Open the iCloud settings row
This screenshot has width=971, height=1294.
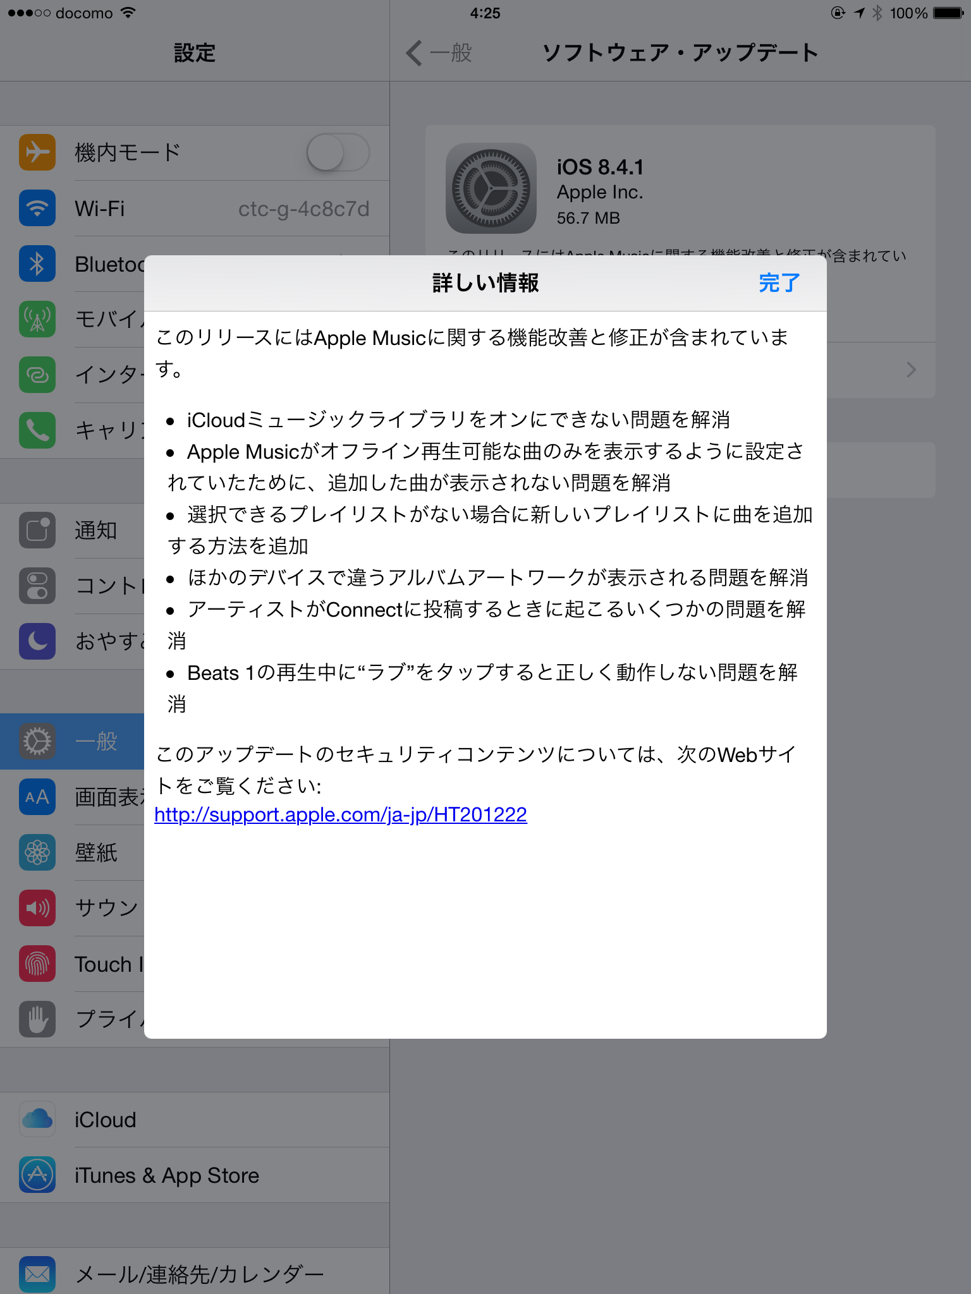click(x=195, y=1120)
